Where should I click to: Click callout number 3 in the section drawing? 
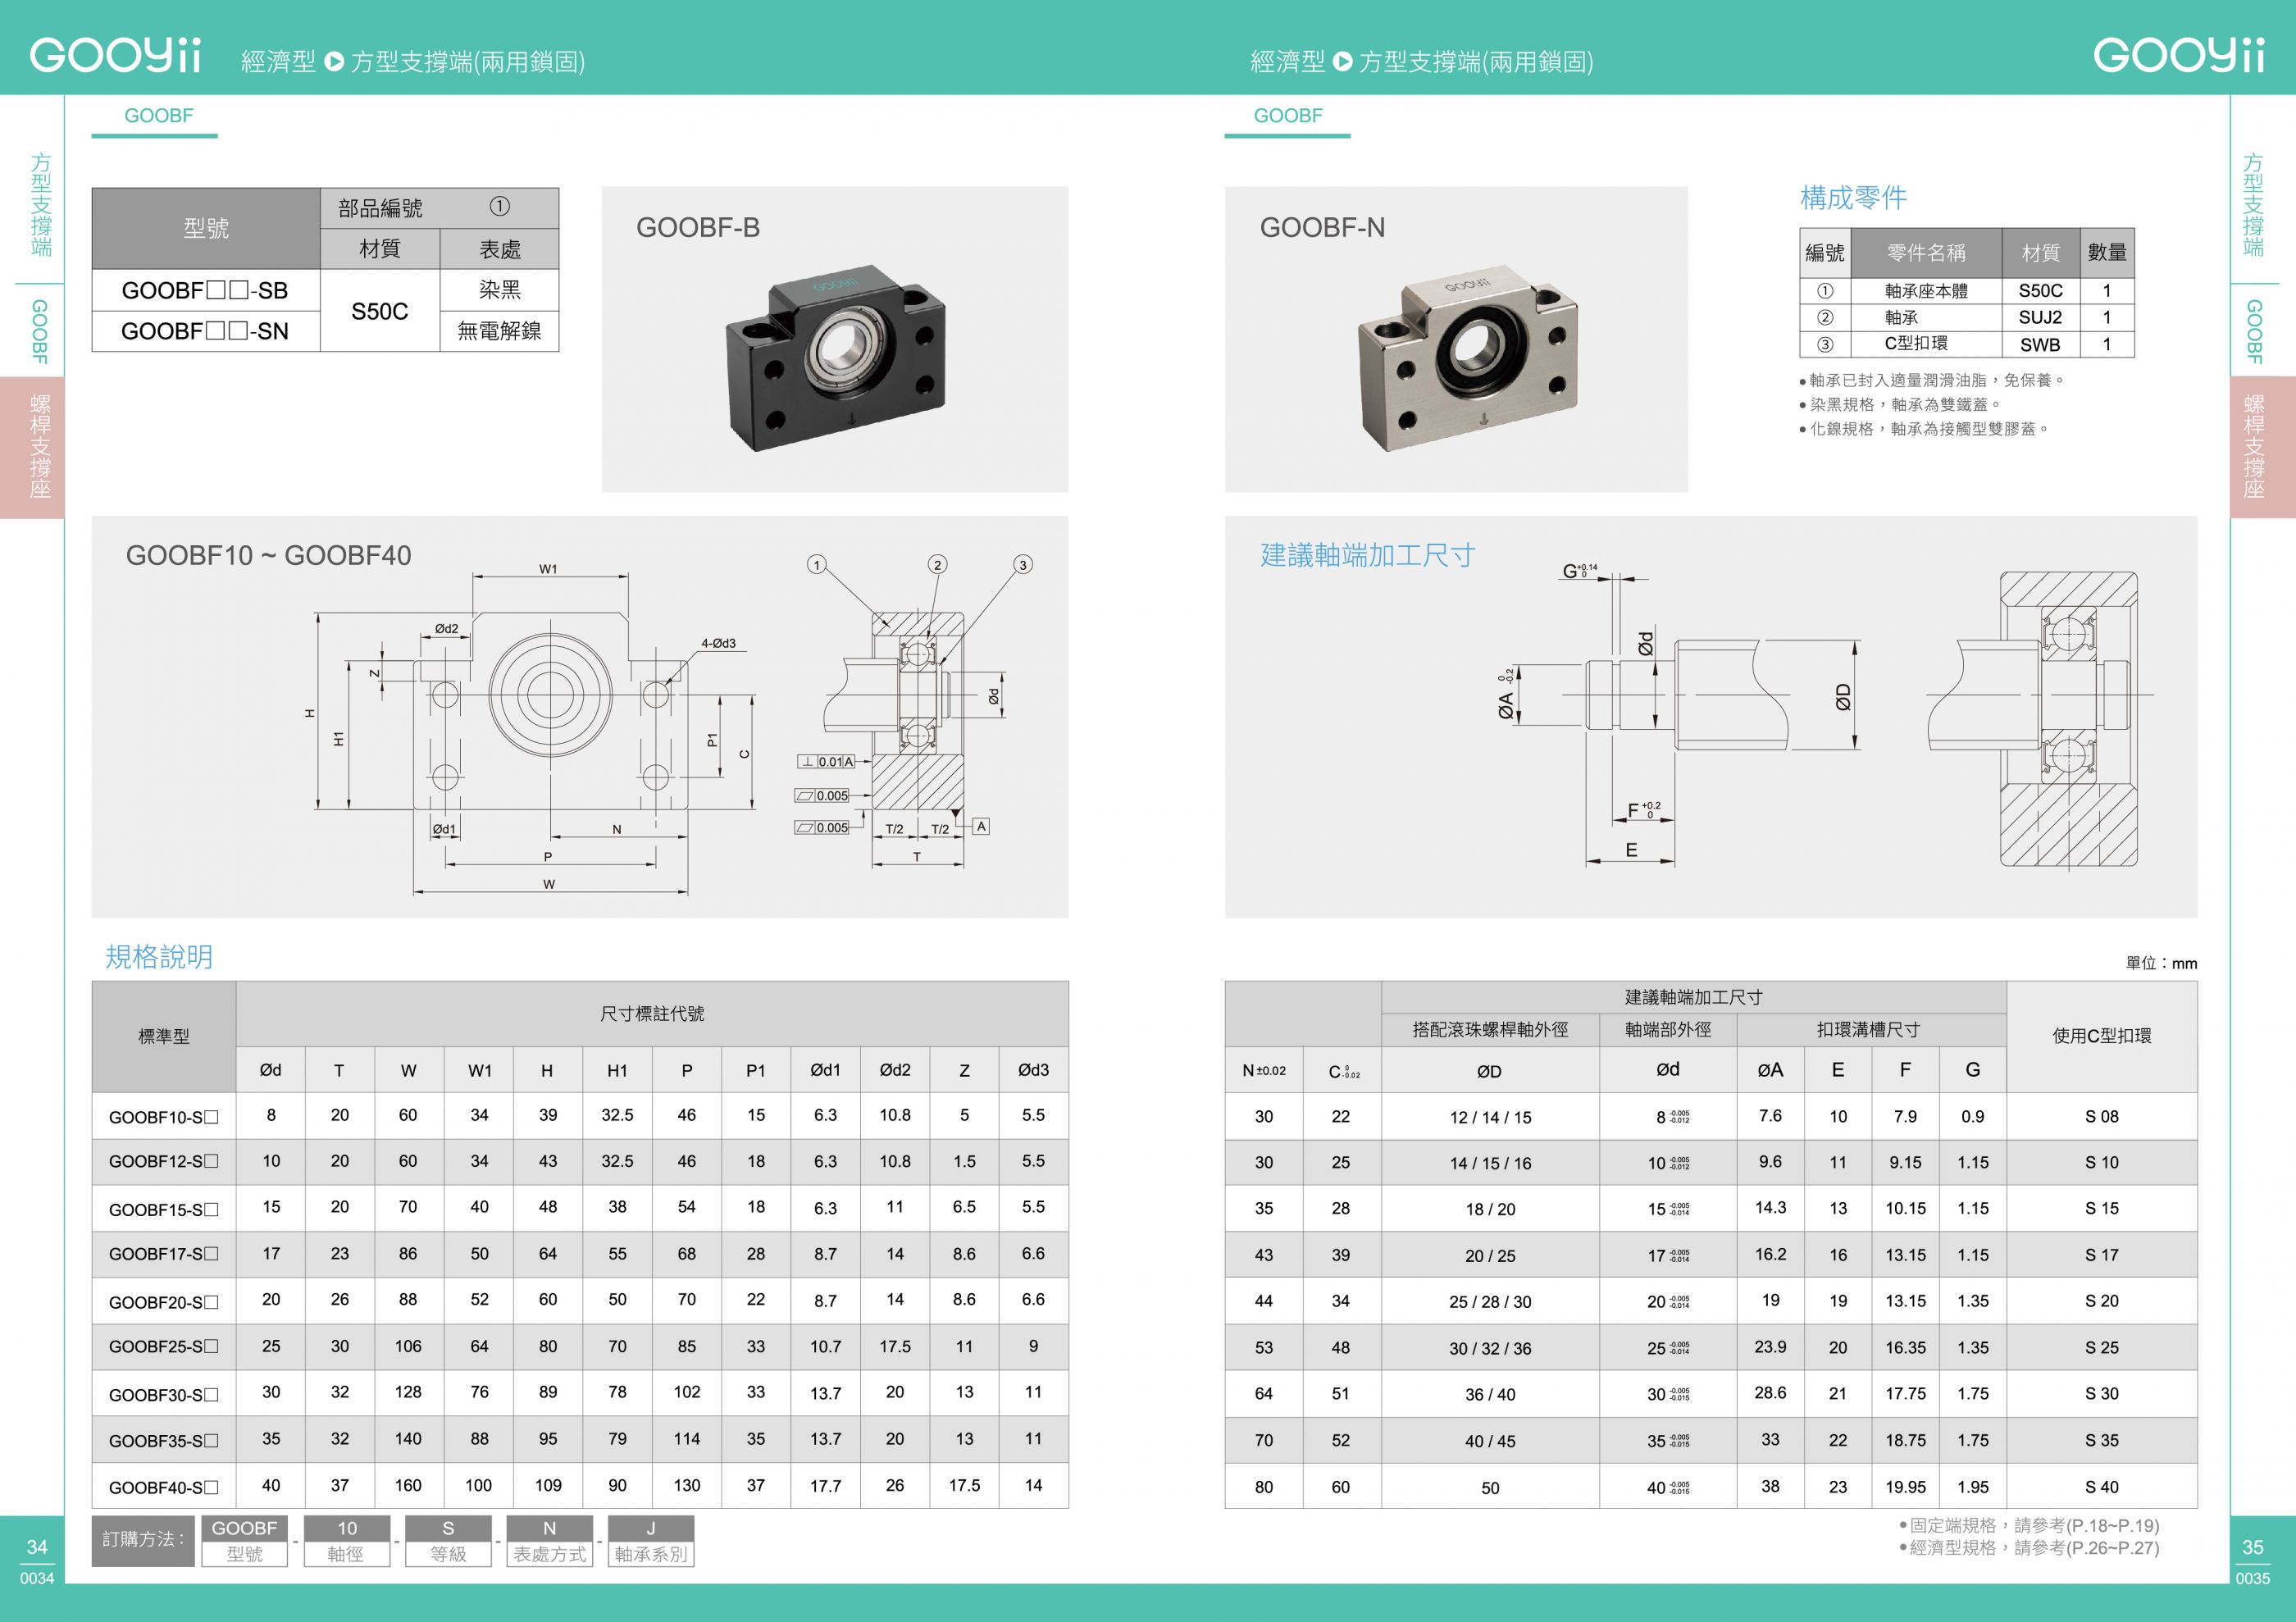tap(1023, 565)
